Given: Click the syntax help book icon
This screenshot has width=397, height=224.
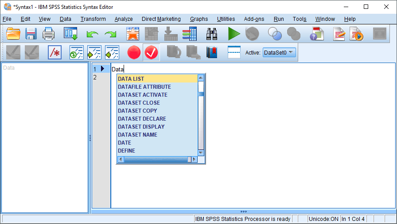Looking at the screenshot, I should [212, 52].
